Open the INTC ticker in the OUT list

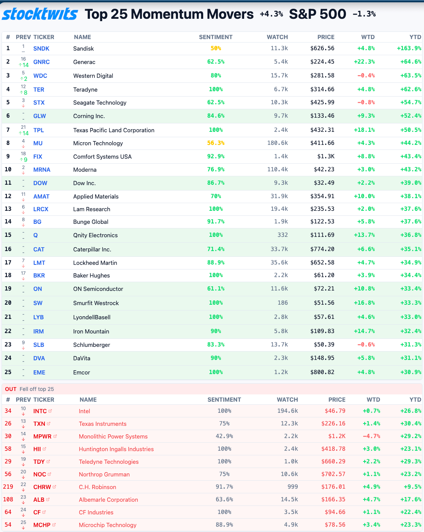pos(40,411)
